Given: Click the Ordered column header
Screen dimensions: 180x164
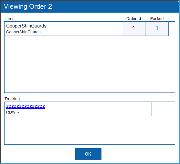Looking at the screenshot, I should [x=133, y=19].
